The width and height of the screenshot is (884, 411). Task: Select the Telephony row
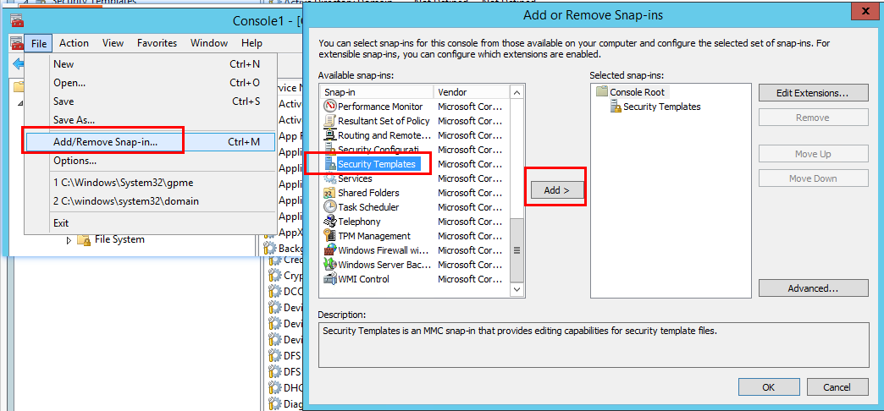(x=414, y=222)
